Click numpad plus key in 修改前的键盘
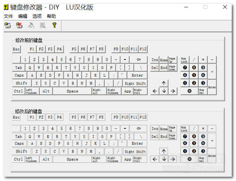The height and width of the screenshot is (181, 236). coord(212,72)
